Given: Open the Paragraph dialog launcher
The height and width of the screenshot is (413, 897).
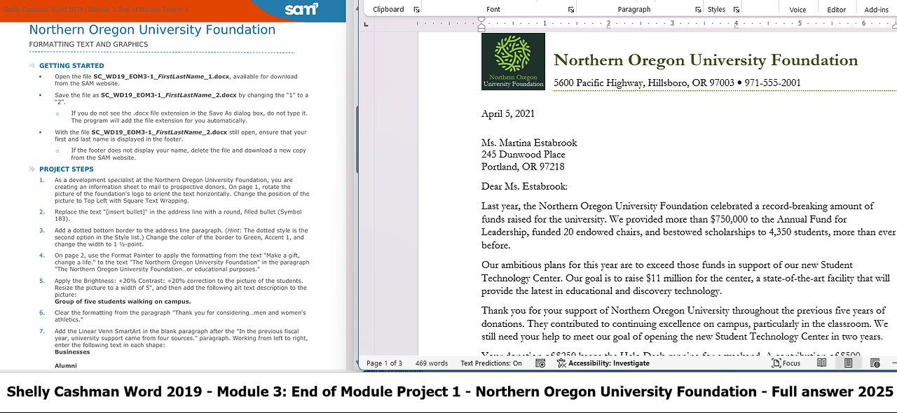Looking at the screenshot, I should point(698,10).
